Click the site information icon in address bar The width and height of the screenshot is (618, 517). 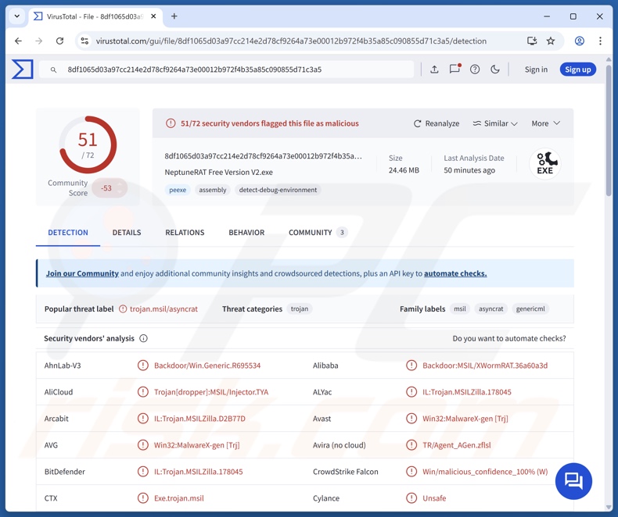[x=84, y=41]
